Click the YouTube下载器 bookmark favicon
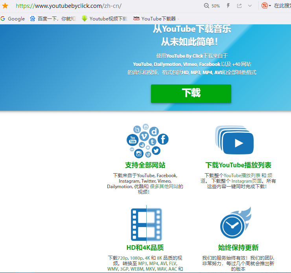 (136, 18)
